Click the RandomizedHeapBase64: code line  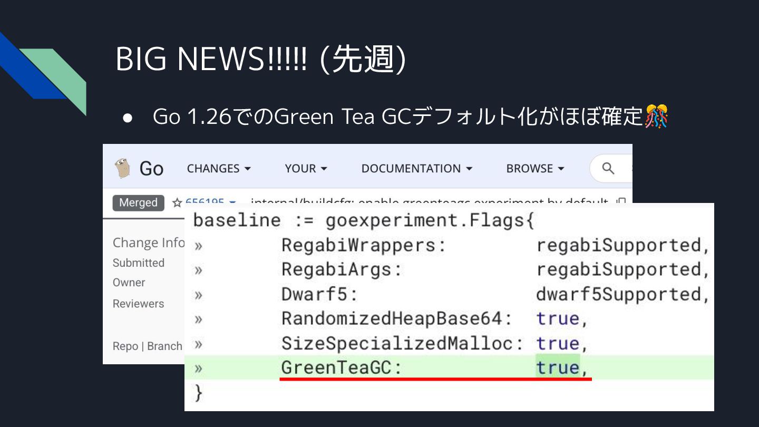(x=390, y=318)
